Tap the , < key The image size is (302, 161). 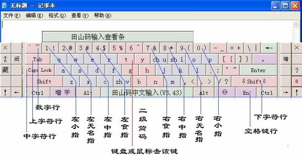coord(189,81)
